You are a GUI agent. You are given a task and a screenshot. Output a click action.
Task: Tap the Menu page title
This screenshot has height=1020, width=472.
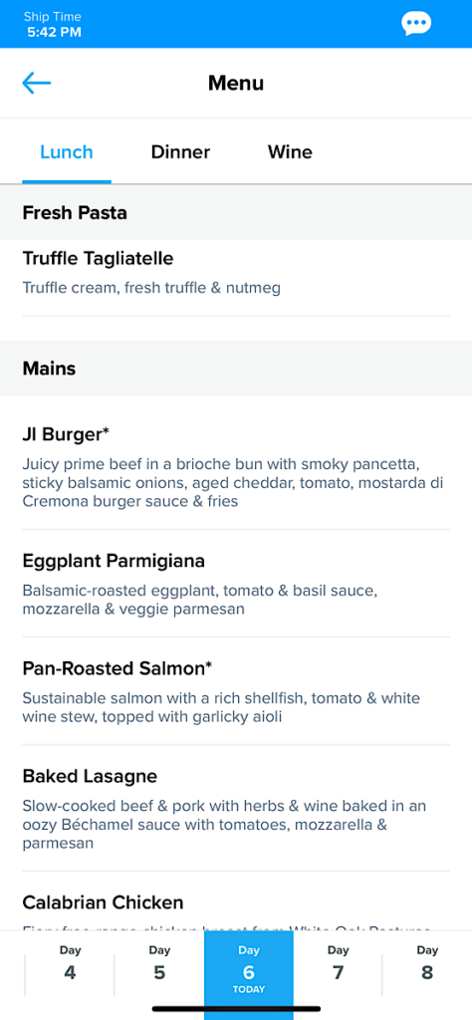point(236,84)
